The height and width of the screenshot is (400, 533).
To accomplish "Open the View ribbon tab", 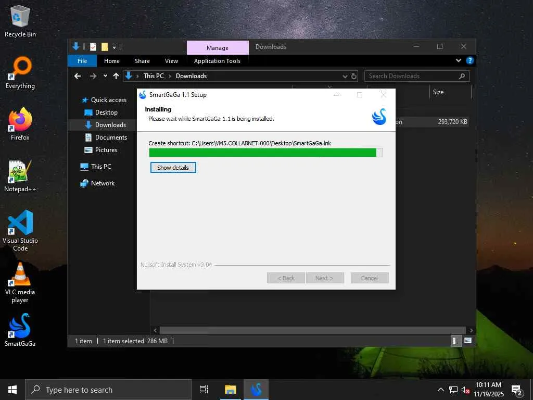I will click(x=171, y=61).
